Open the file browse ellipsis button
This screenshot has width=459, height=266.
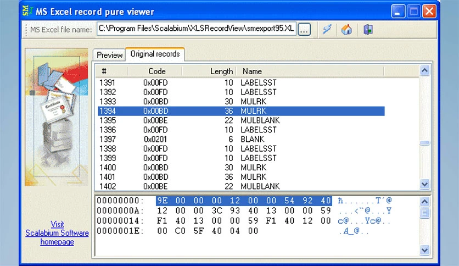[304, 29]
